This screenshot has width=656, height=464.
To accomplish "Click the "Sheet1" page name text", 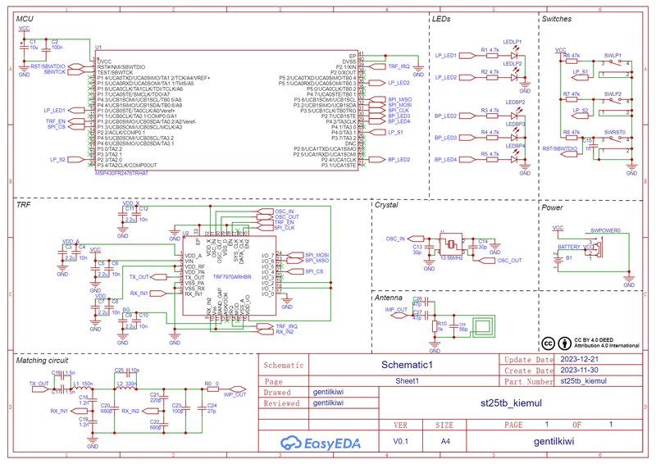I will pos(407,381).
